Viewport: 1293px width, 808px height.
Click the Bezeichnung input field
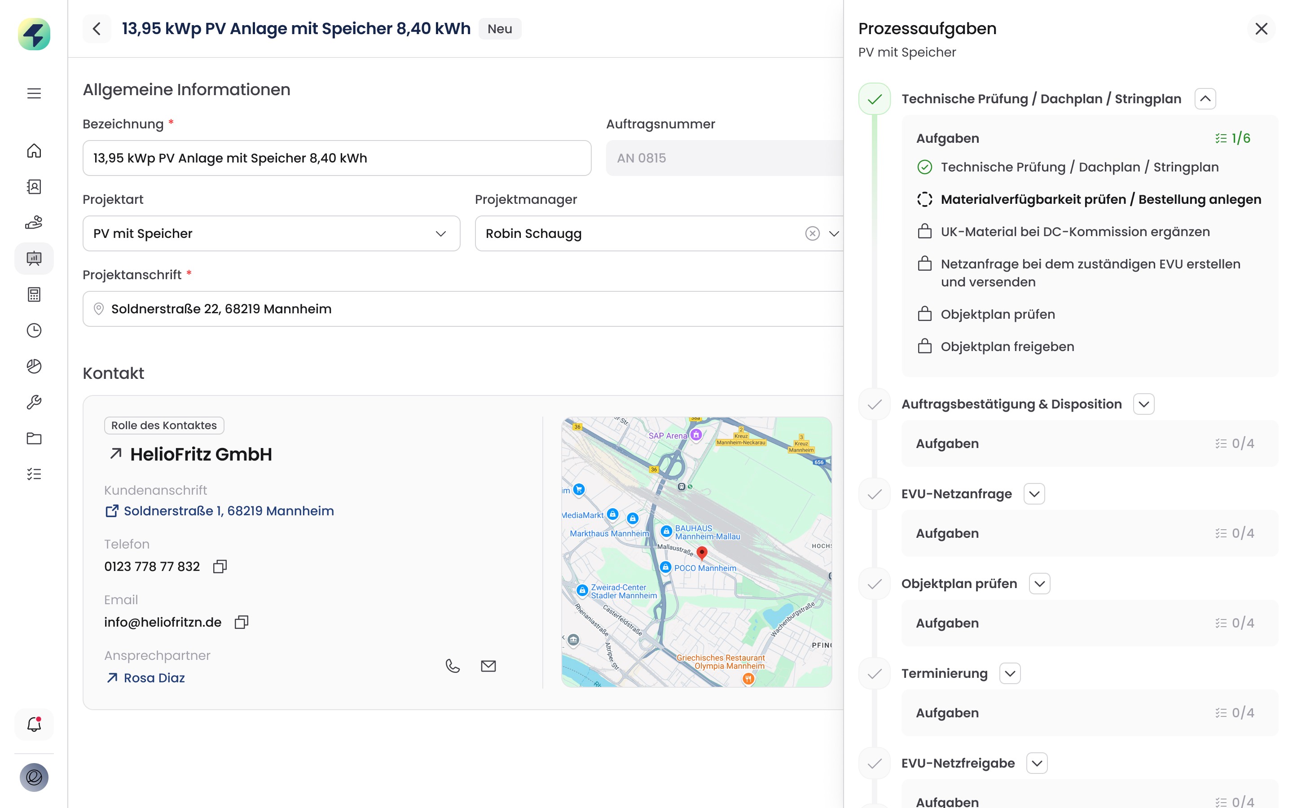coord(337,158)
